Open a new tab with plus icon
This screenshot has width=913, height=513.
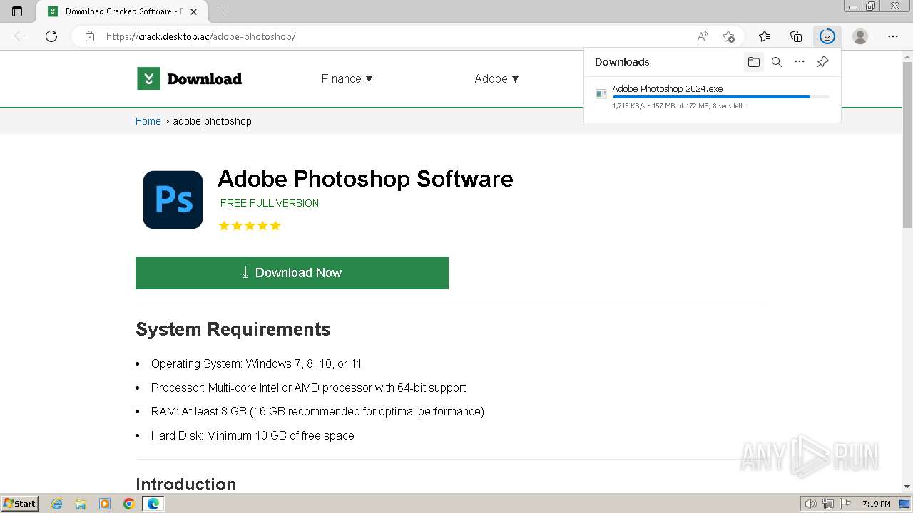223,11
